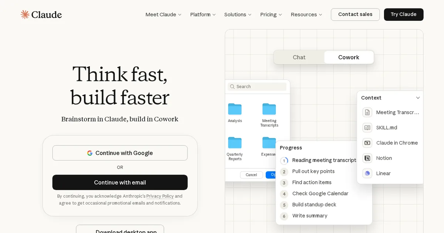Click 'Write summary' step
The height and width of the screenshot is (233, 444).
tap(310, 216)
